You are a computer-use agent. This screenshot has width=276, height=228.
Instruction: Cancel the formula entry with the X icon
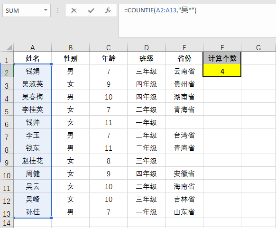coord(74,10)
